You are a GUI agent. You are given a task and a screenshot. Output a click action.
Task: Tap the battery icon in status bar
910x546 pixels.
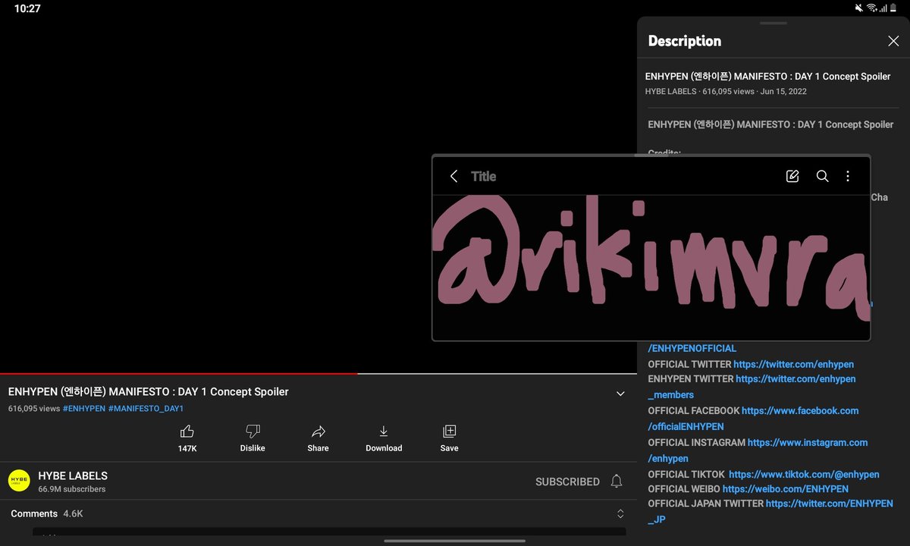coord(895,8)
